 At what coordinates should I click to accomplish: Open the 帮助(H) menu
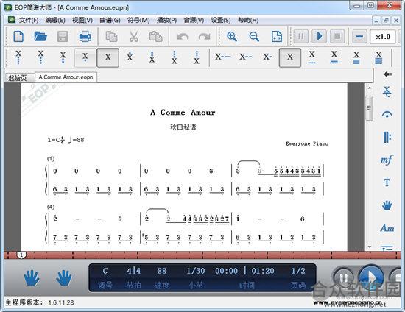(248, 20)
